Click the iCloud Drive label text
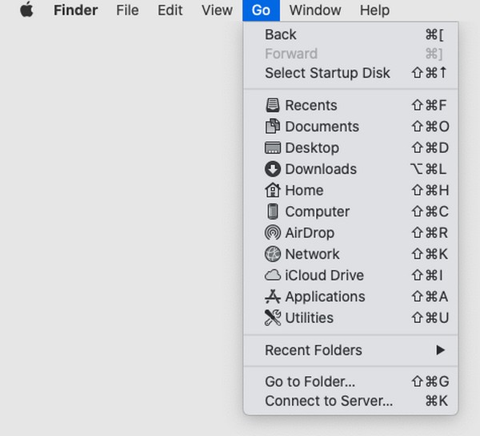Viewport: 480px width, 436px height. click(325, 276)
